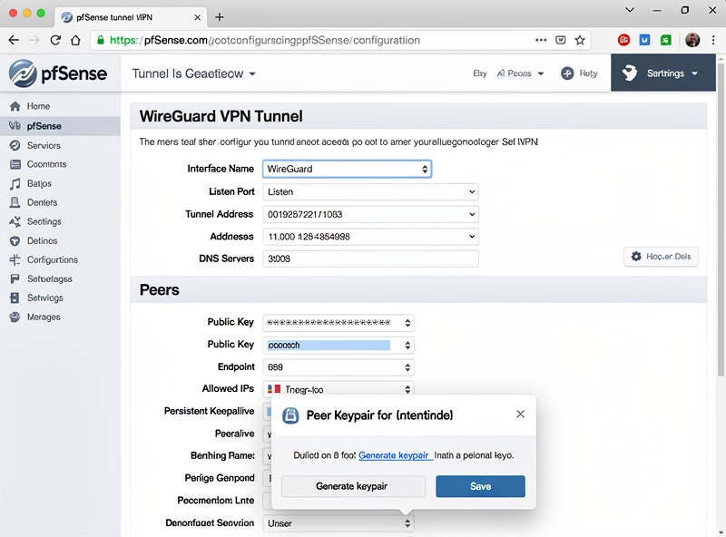Click the reader/pocket icon in the address bar
726x537 pixels.
[x=560, y=40]
